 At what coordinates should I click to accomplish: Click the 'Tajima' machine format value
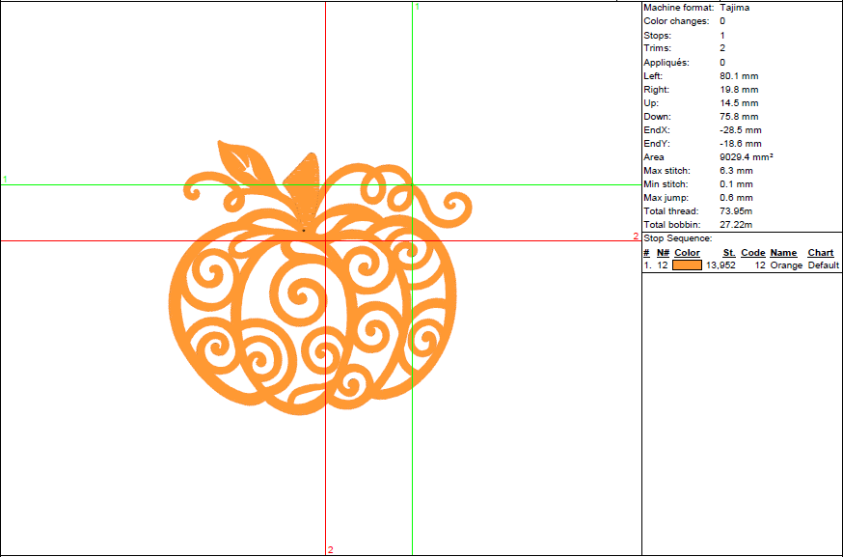pos(734,8)
